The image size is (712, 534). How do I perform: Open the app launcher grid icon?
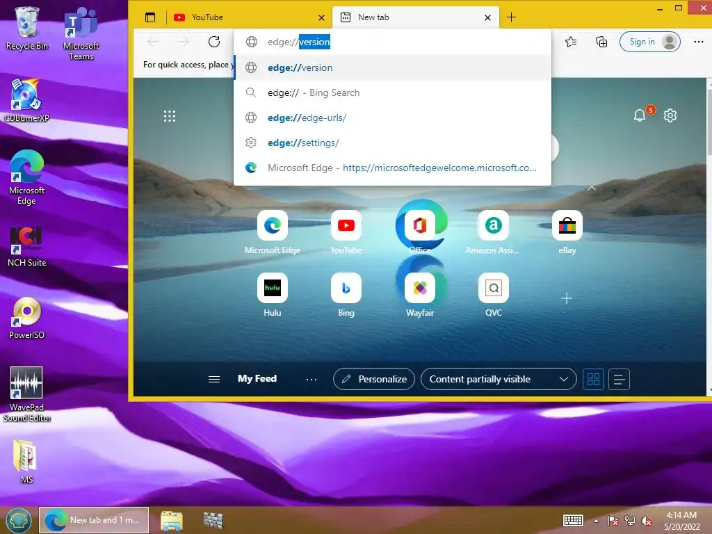click(170, 116)
